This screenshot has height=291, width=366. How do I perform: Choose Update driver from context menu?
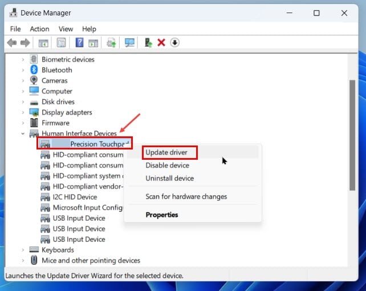pyautogui.click(x=166, y=152)
